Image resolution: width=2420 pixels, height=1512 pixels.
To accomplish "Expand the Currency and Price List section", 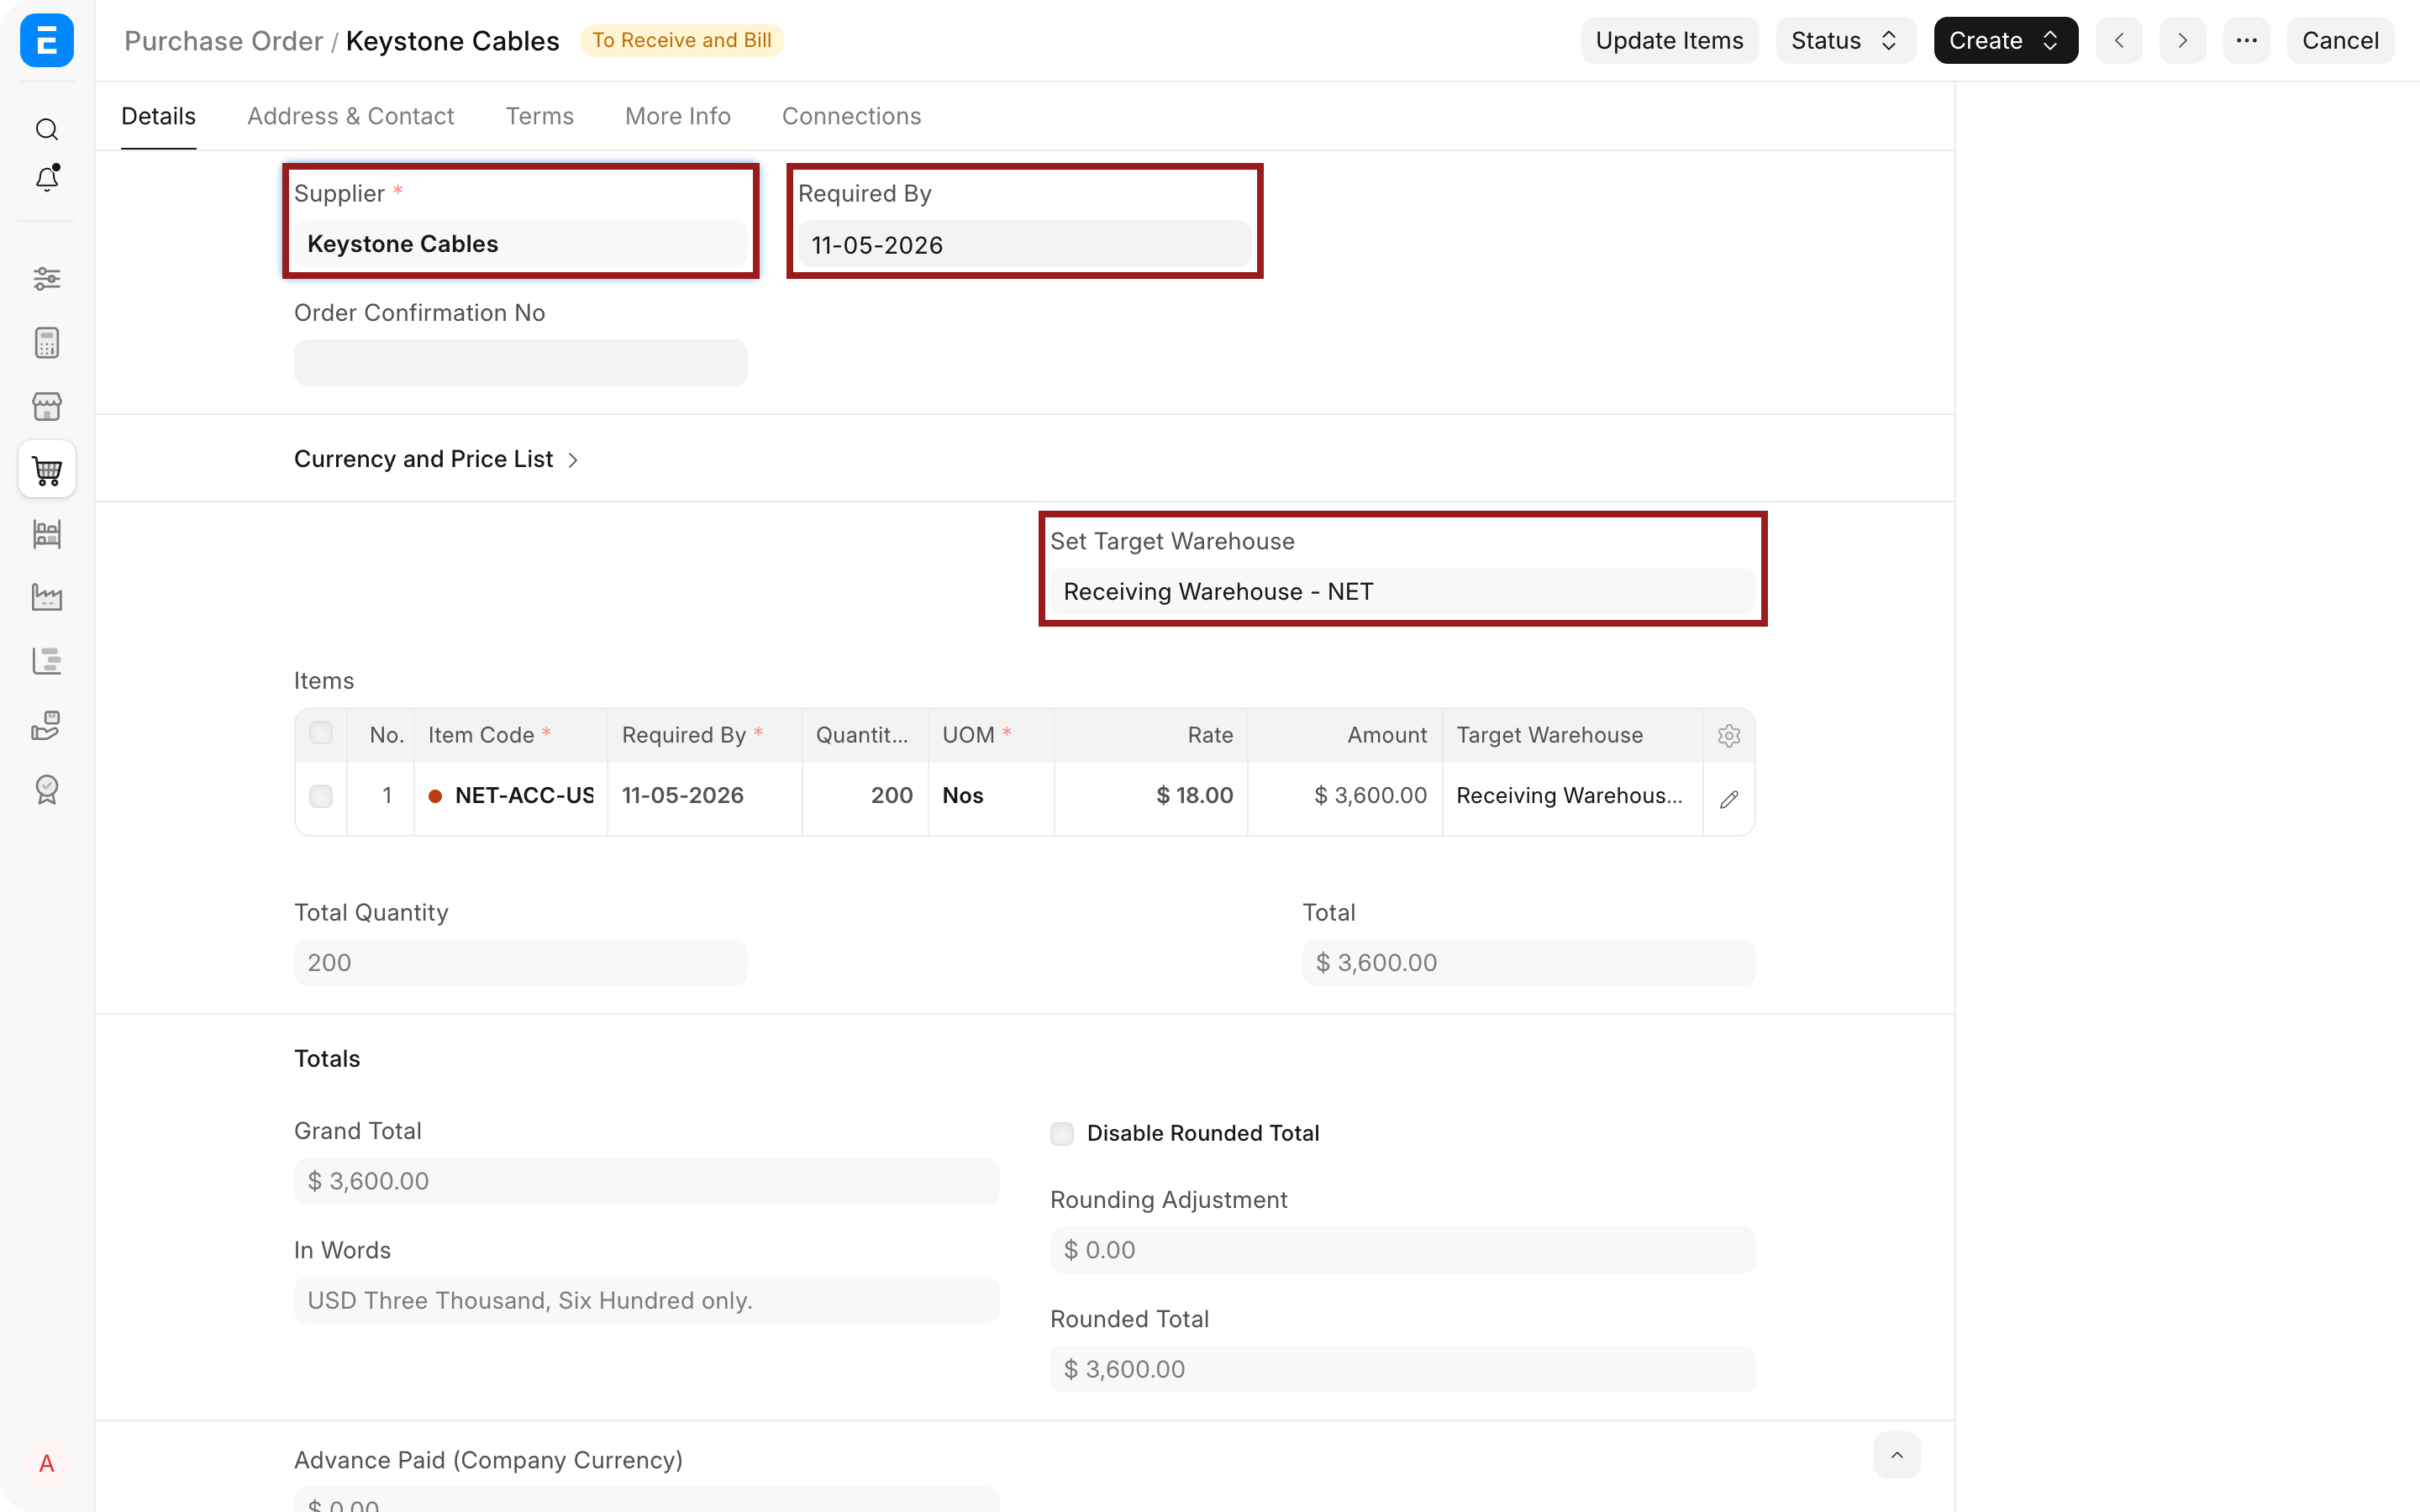I will (436, 459).
